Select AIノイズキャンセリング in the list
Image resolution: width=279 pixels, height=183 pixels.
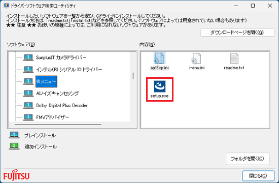pyautogui.click(x=57, y=94)
